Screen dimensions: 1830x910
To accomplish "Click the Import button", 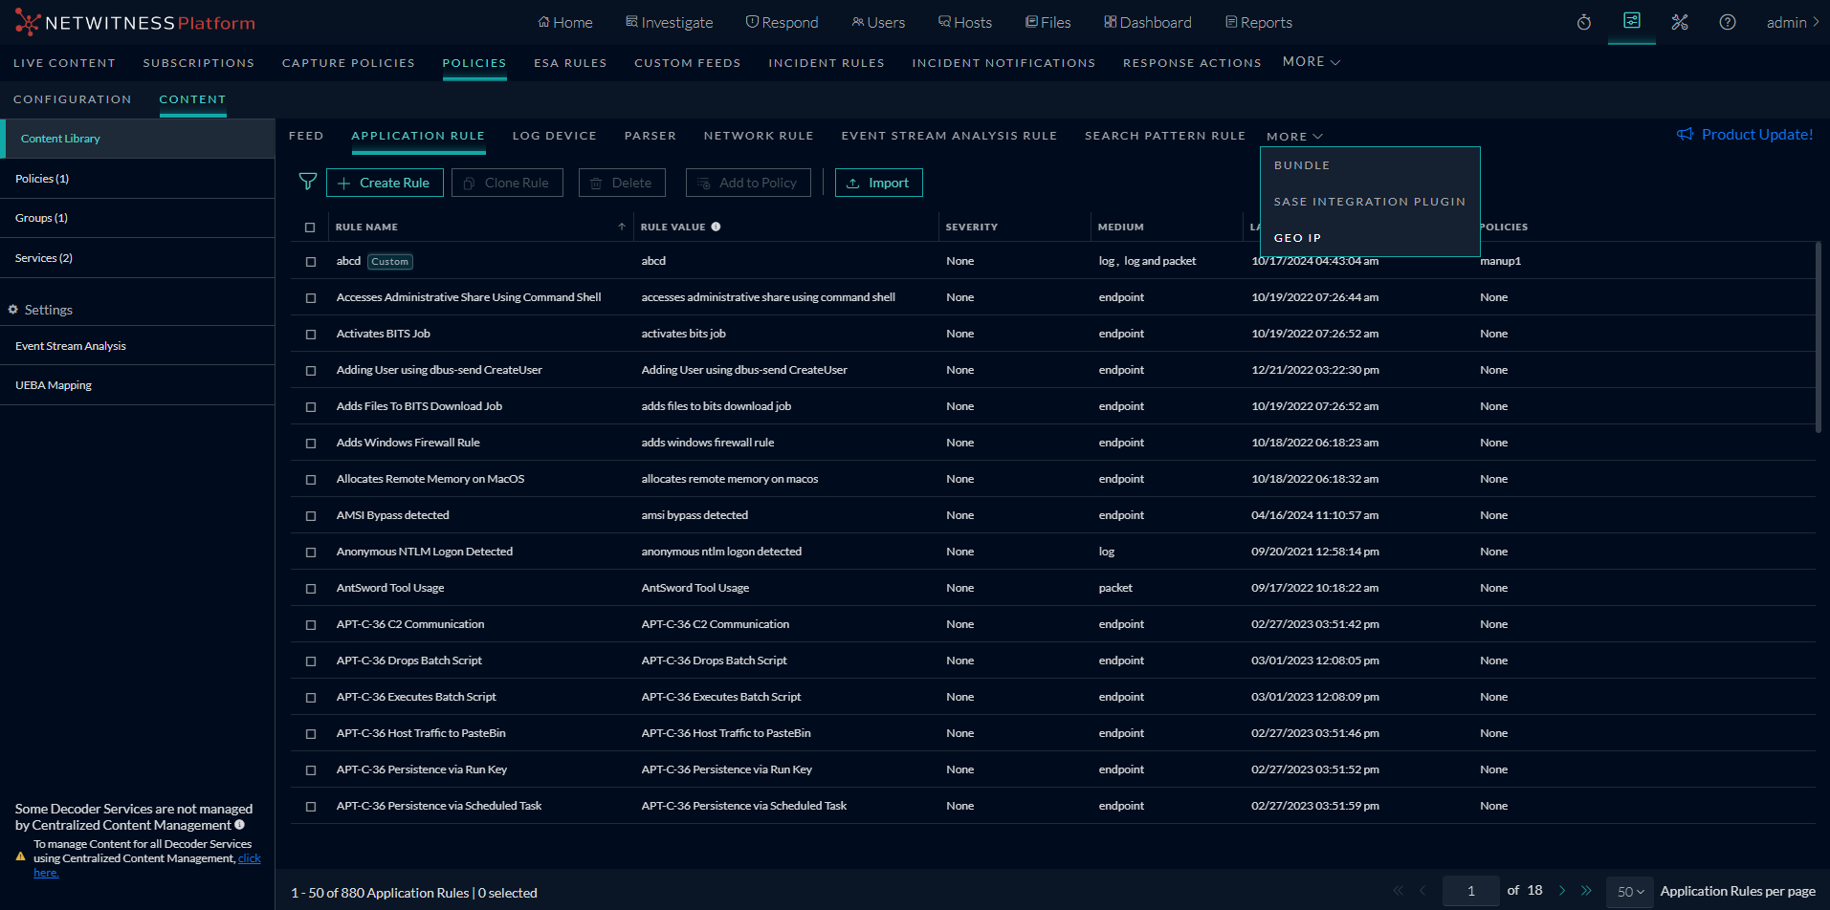I will point(878,183).
